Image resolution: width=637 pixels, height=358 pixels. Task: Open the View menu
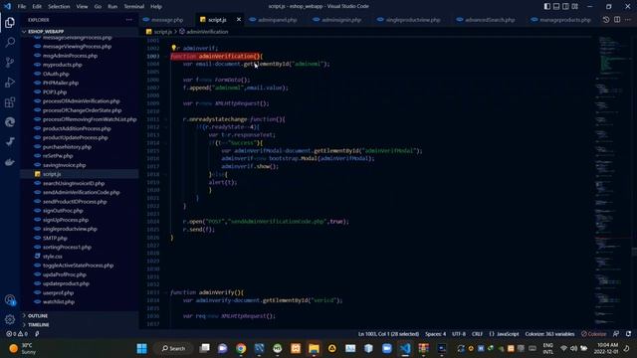82,7
